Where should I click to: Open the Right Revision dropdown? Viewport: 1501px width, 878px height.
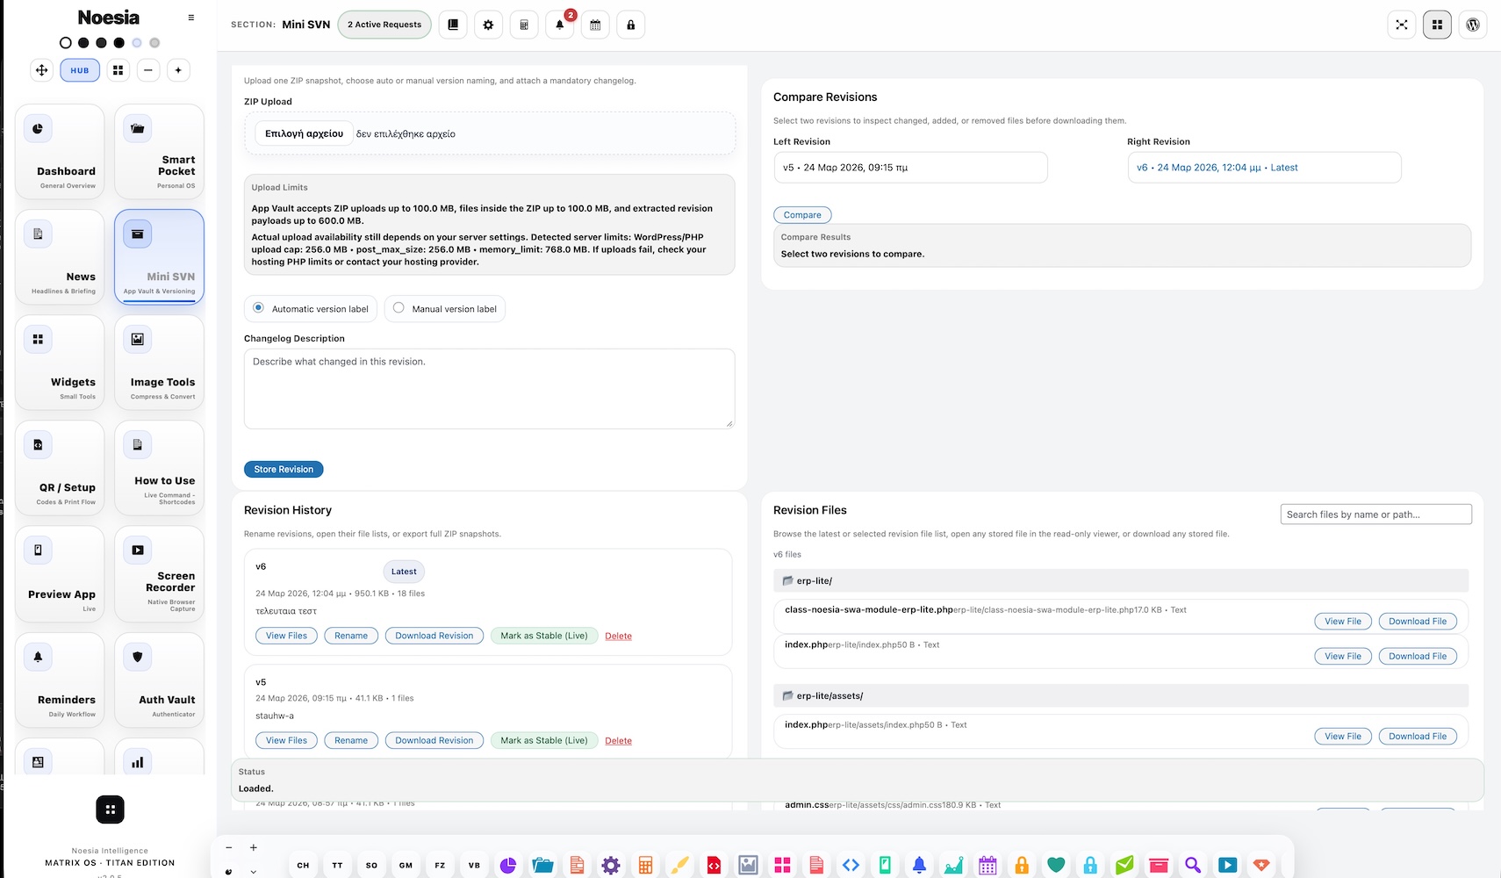tap(1264, 167)
